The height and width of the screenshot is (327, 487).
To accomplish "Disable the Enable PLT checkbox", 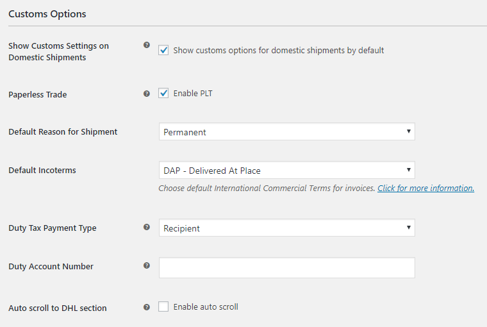I will point(163,94).
